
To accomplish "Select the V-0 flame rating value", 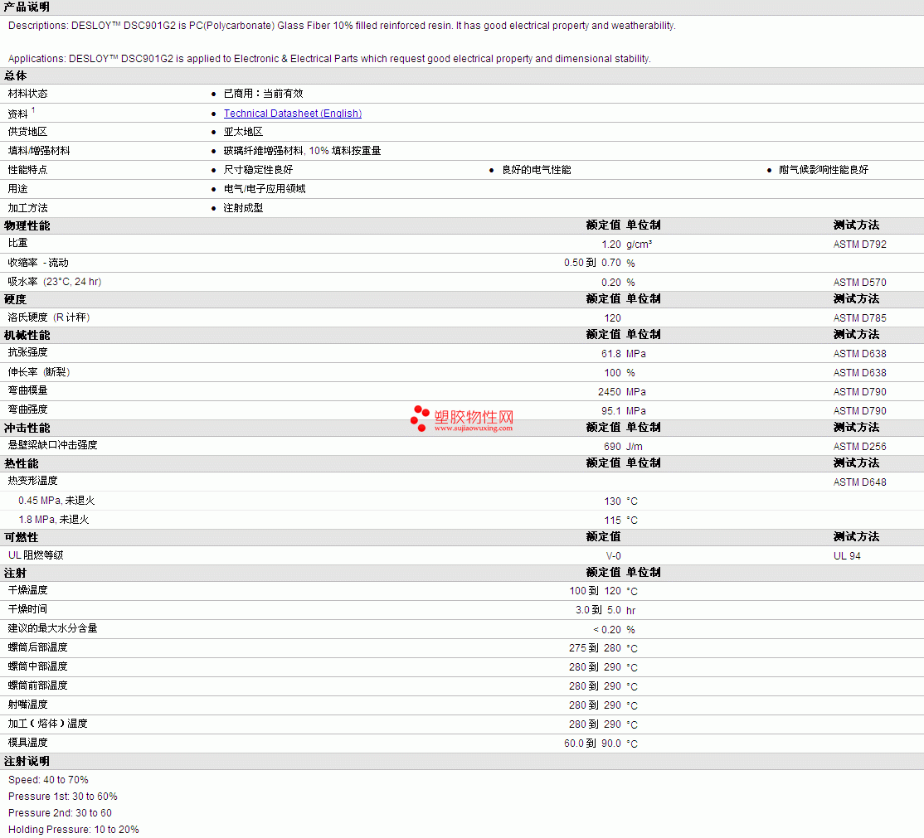I will click(614, 556).
